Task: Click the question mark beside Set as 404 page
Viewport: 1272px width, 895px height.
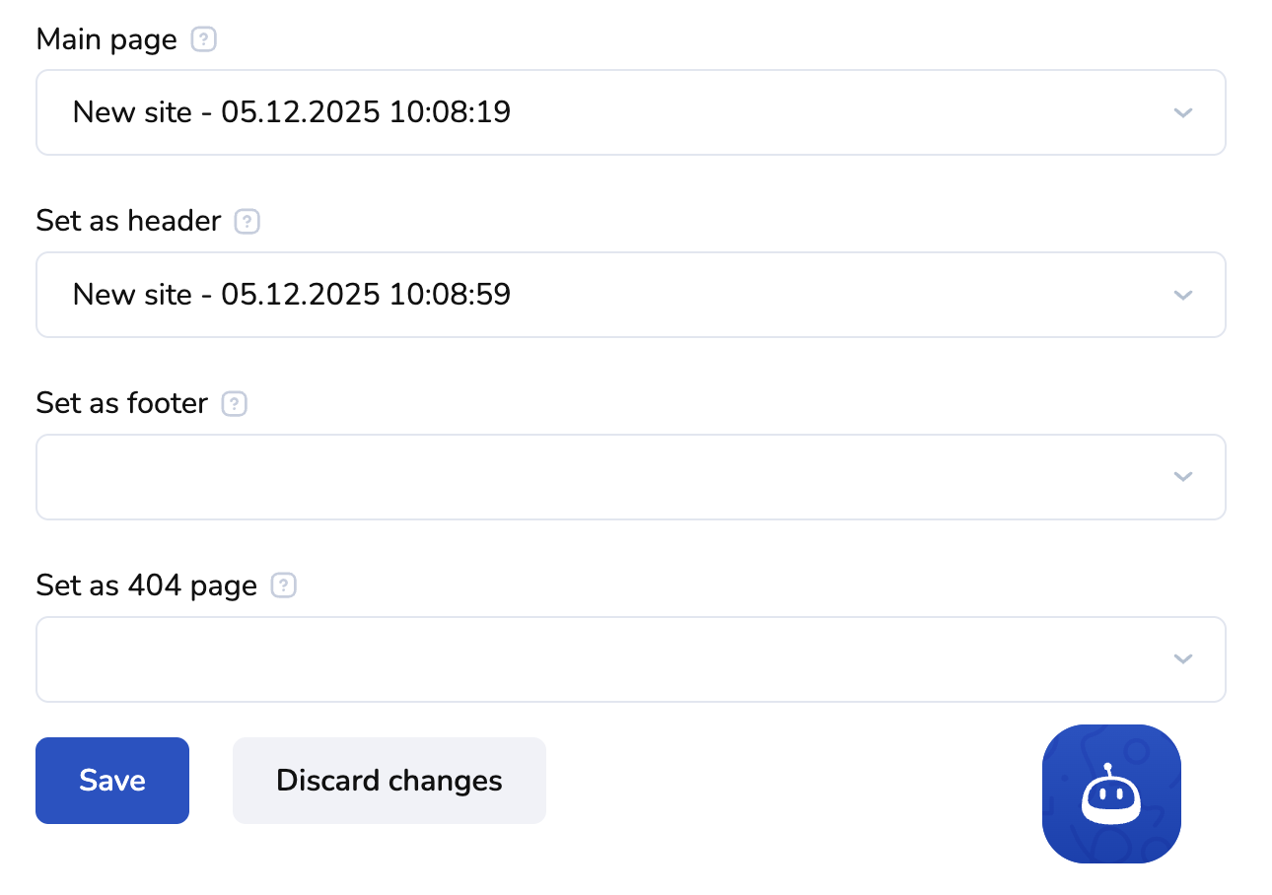Action: (284, 585)
